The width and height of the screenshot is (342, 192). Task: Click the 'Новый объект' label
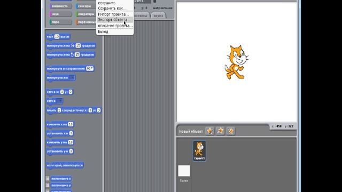click(x=191, y=132)
